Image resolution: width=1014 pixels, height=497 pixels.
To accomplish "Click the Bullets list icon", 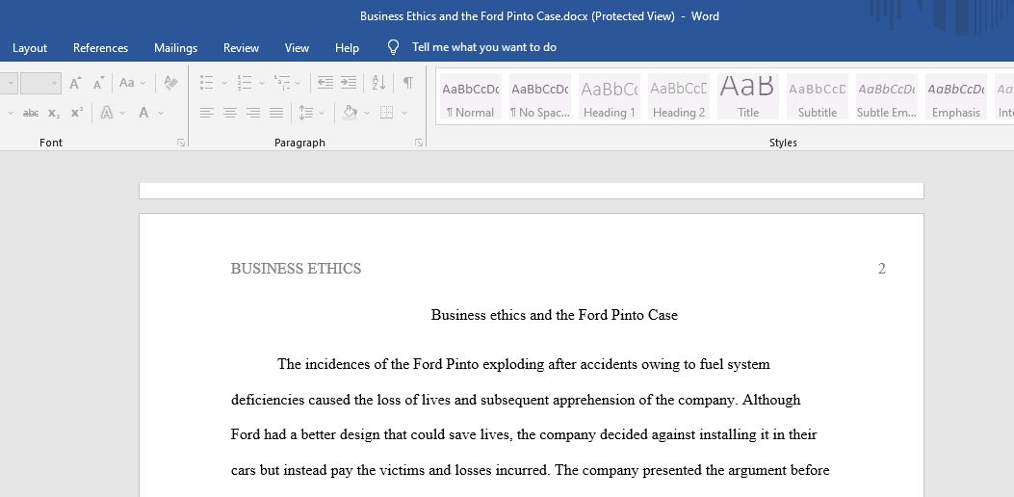I will [207, 83].
